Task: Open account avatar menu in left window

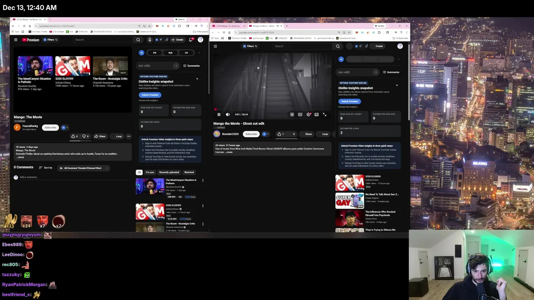Action: coord(200,40)
